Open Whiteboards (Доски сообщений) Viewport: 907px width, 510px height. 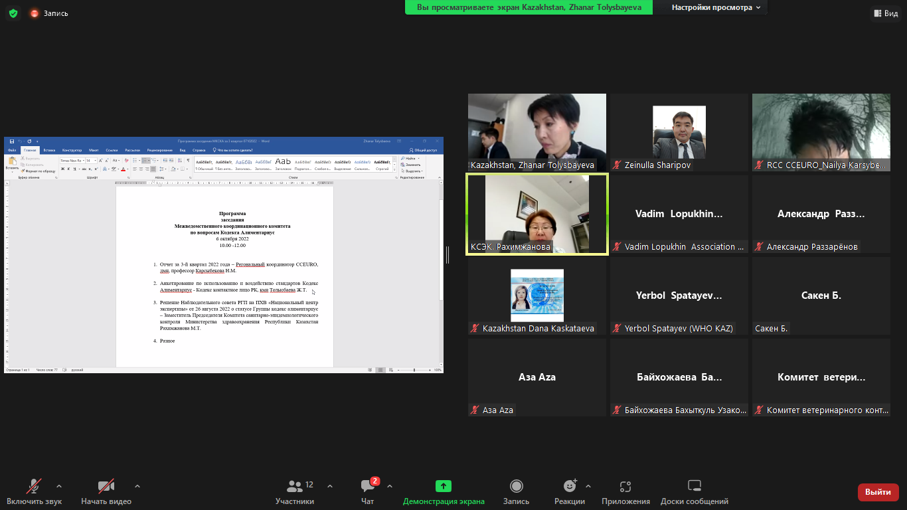(x=694, y=492)
